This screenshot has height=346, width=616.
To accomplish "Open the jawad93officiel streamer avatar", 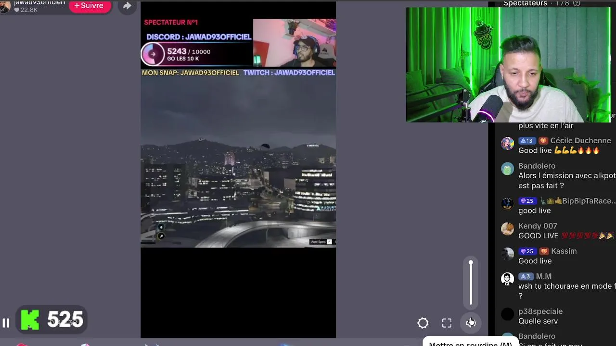I will (5, 7).
